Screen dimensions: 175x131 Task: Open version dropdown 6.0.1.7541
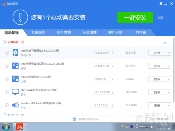coord(104,105)
